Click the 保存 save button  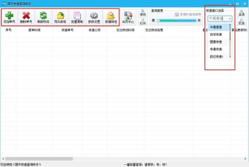(143, 13)
